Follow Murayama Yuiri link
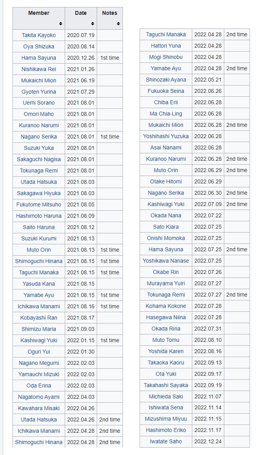266x455 pixels. tap(166, 283)
